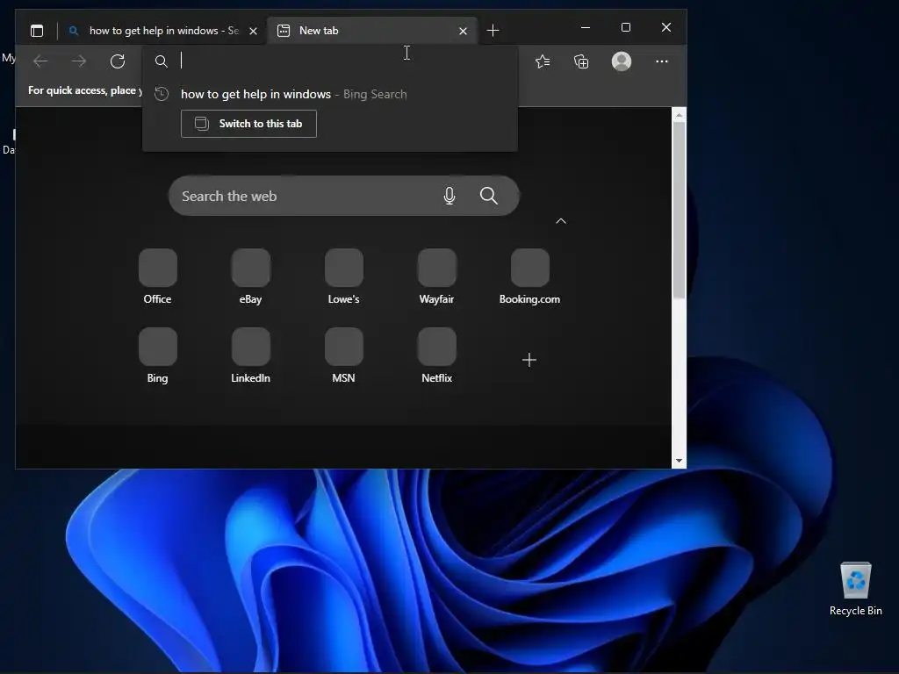
Task: Open the Bing quick link
Action: (x=158, y=356)
